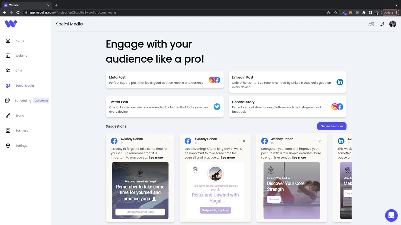
Task: Open options menu on first Facebook suggestion
Action: (x=162, y=141)
